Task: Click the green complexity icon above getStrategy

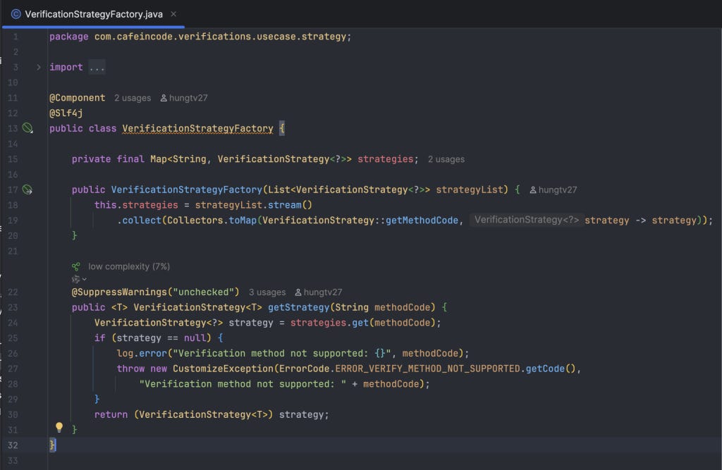Action: 76,266
